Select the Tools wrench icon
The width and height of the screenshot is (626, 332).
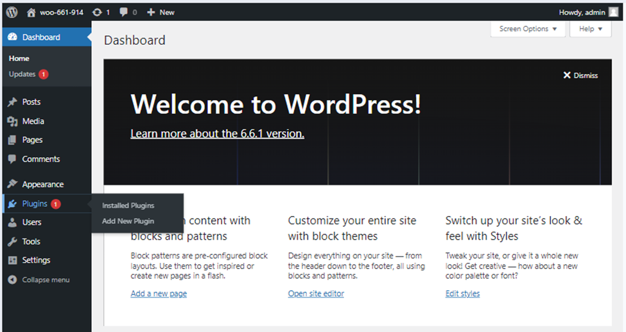pyautogui.click(x=12, y=242)
